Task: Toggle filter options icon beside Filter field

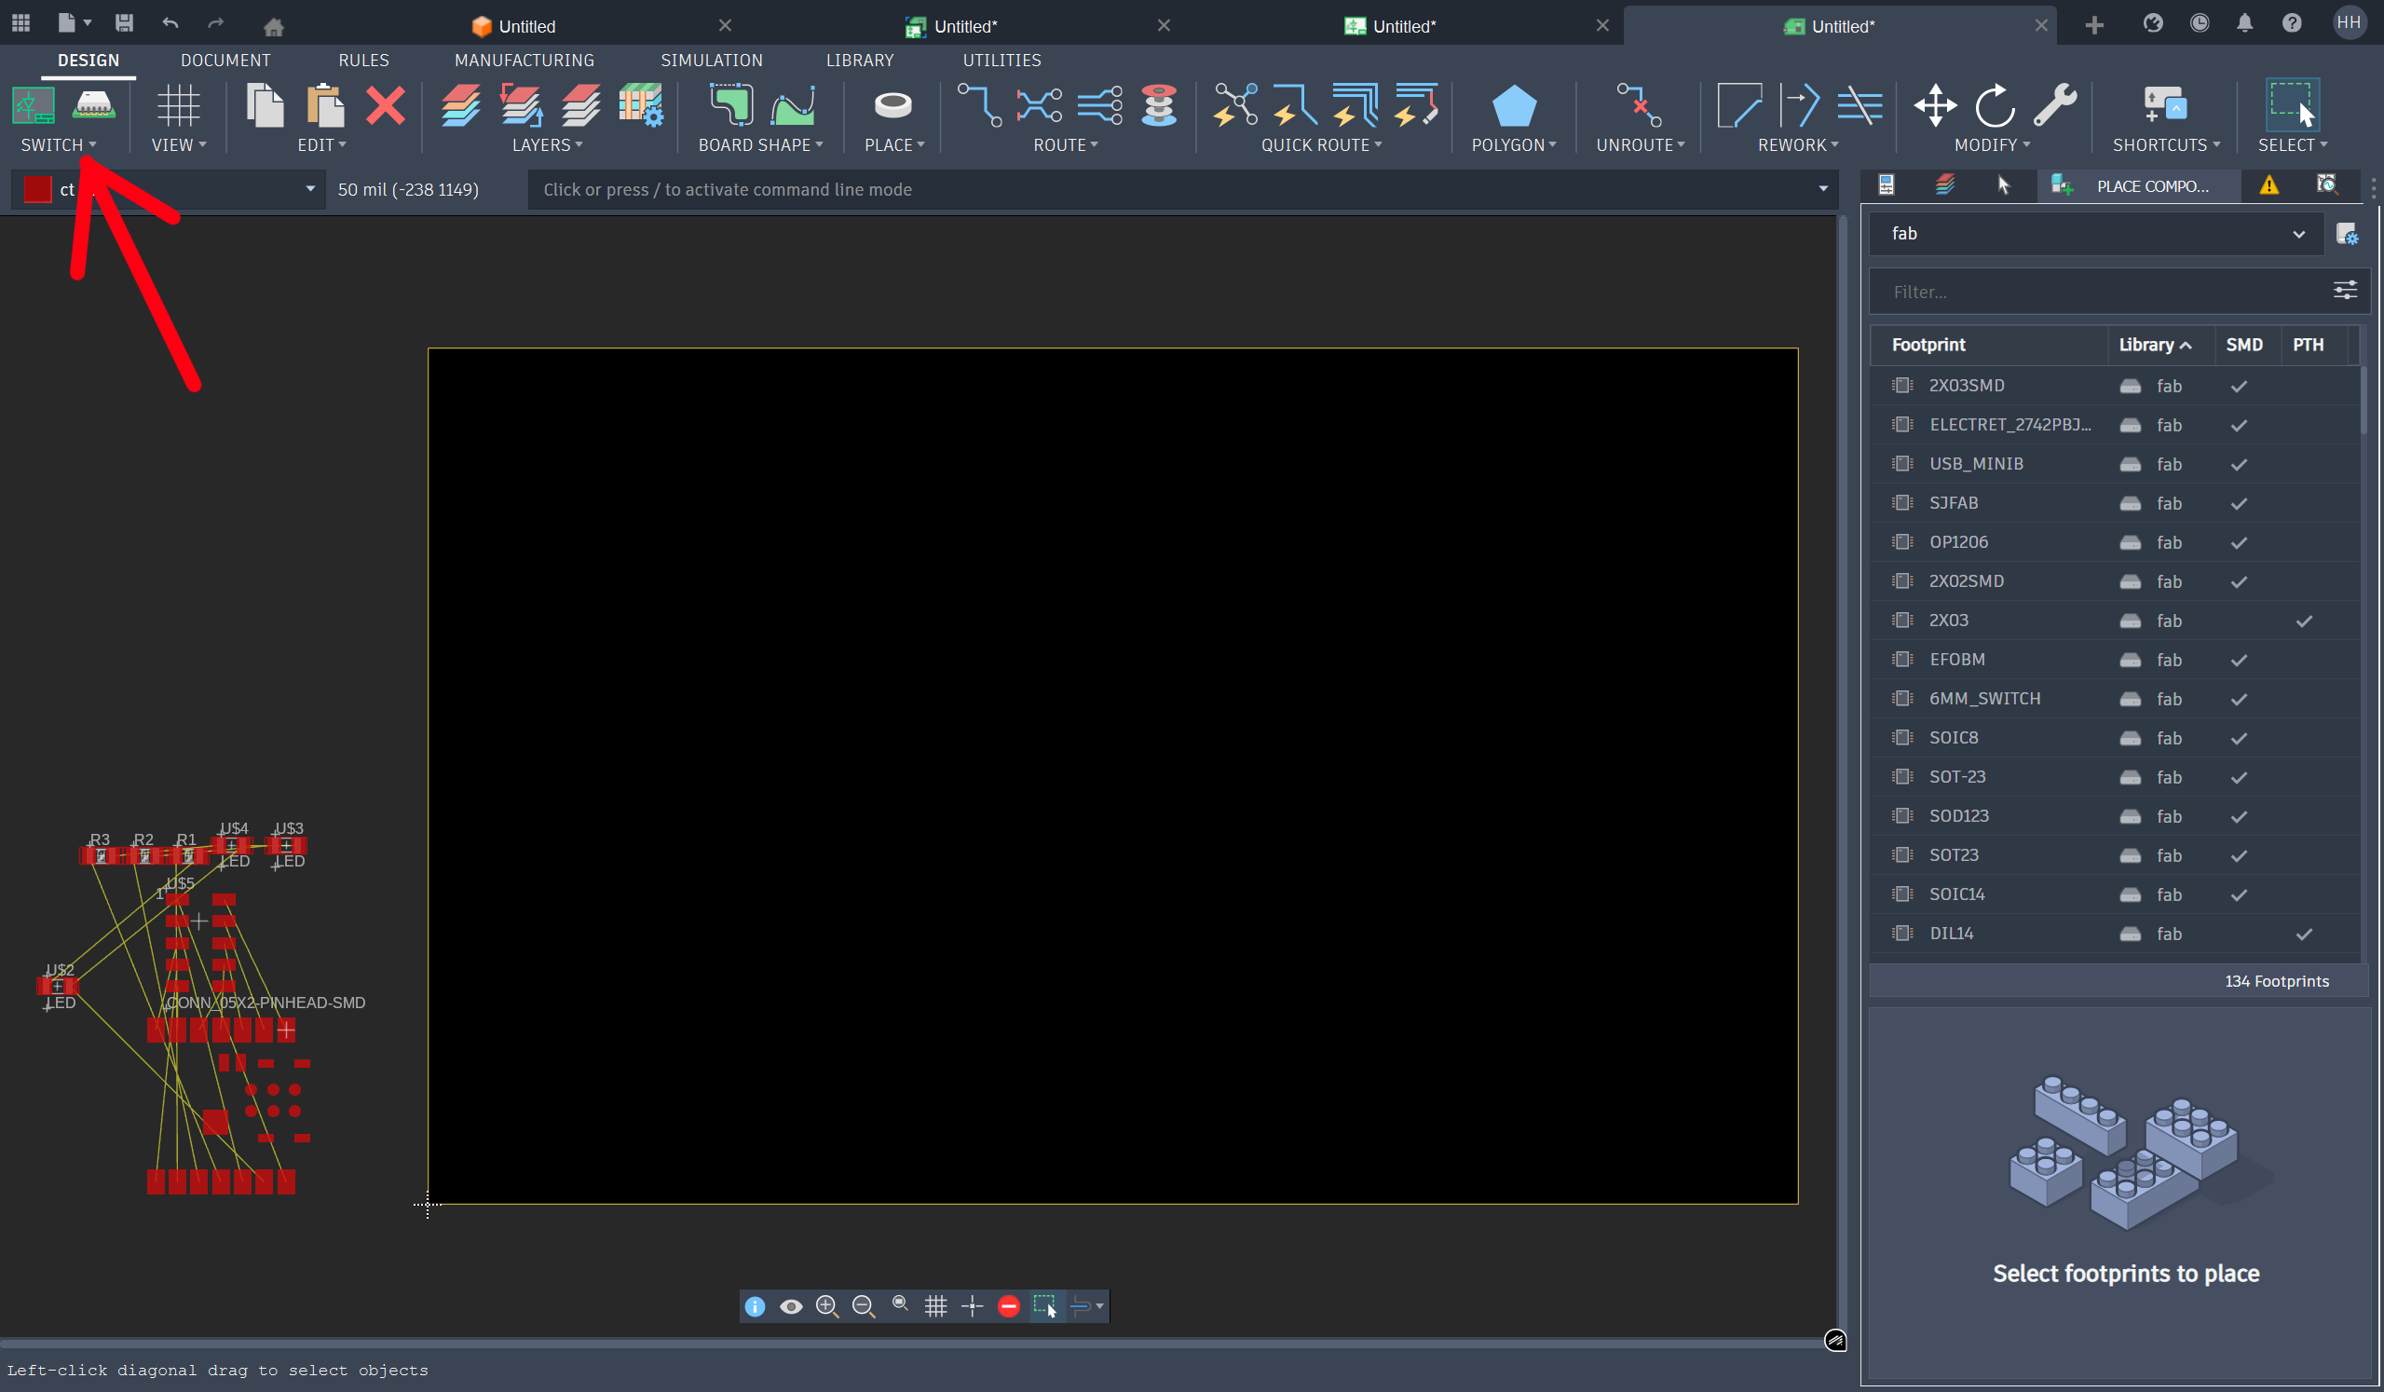Action: point(2344,291)
